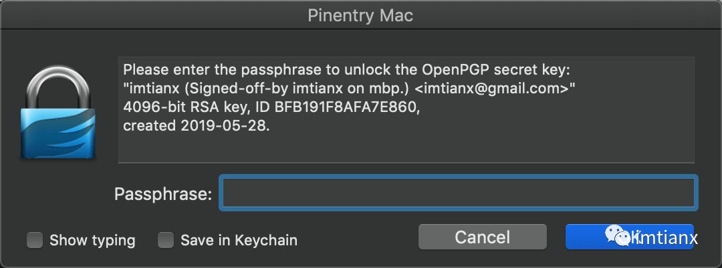722x268 pixels.
Task: Focus the Passphrase input field
Action: tap(459, 193)
